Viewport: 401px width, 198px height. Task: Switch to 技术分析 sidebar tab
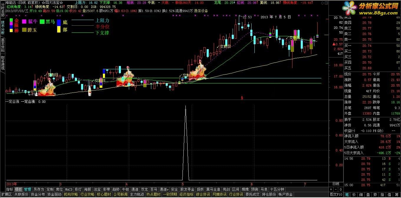[x=2, y=27]
